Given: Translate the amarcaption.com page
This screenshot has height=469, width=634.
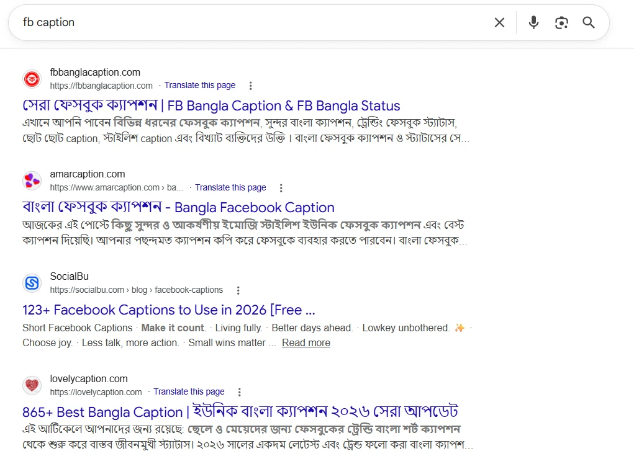Looking at the screenshot, I should click(230, 187).
